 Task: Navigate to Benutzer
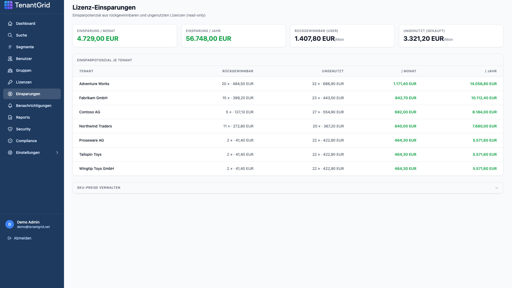point(32,59)
